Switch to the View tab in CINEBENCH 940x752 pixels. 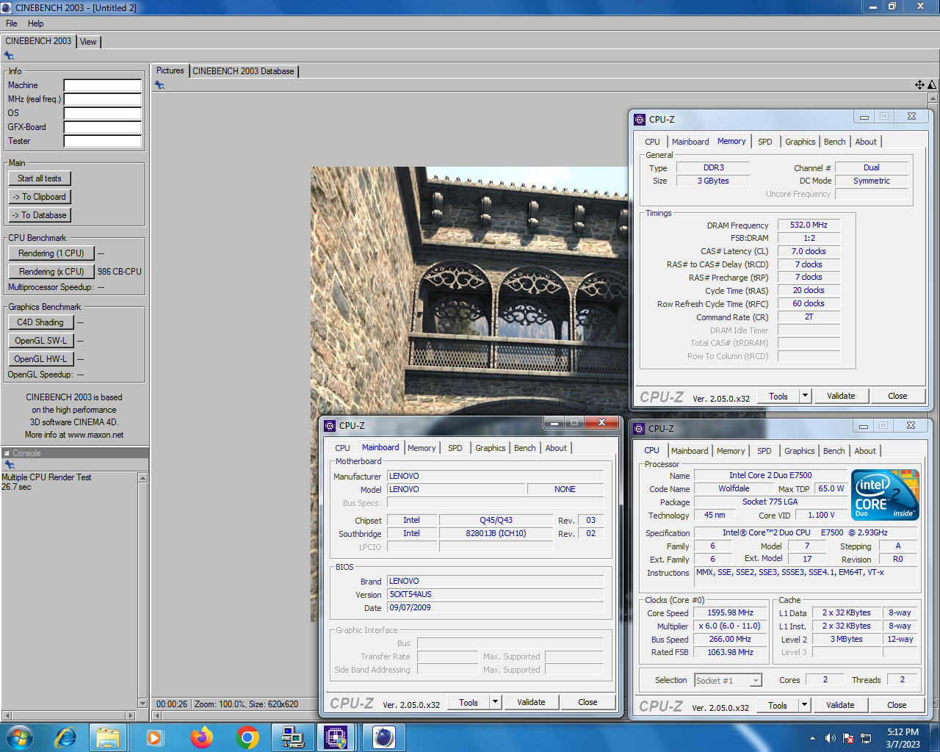tap(88, 42)
